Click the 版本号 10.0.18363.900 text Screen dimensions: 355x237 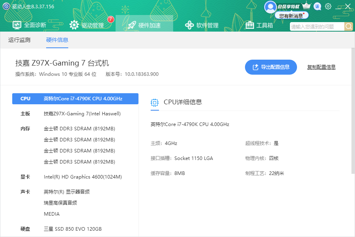[132, 74]
